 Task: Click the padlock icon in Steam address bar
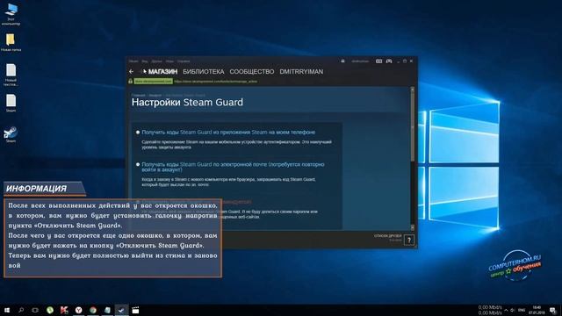(131, 82)
